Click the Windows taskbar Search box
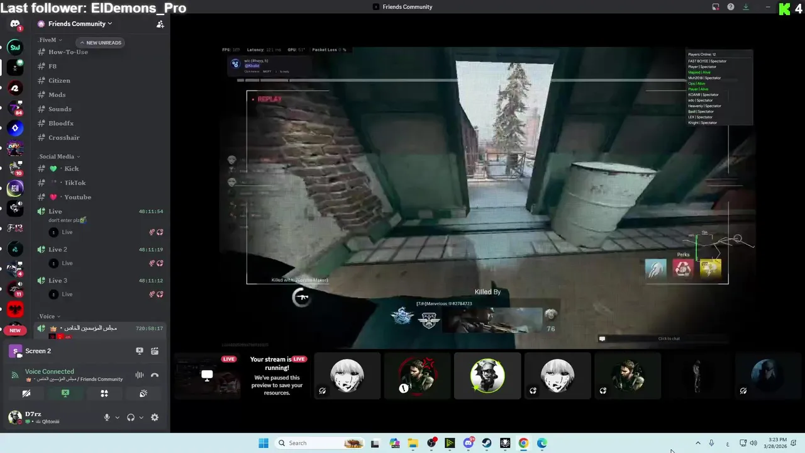The width and height of the screenshot is (805, 453). [x=320, y=443]
